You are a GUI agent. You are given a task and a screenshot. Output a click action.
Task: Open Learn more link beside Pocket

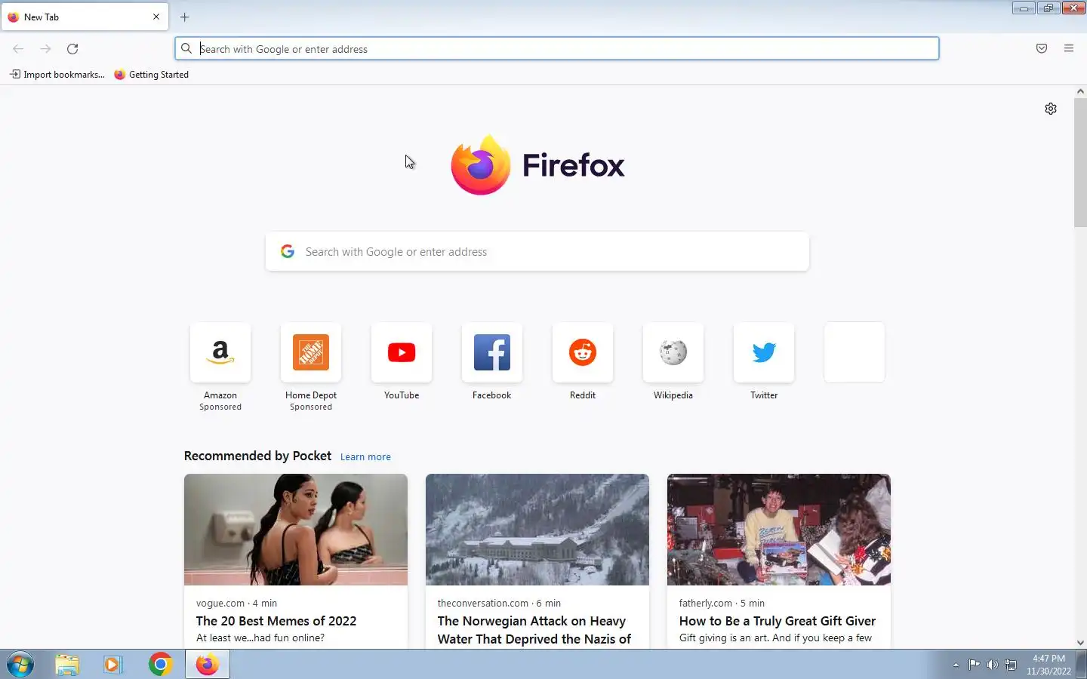[365, 456]
